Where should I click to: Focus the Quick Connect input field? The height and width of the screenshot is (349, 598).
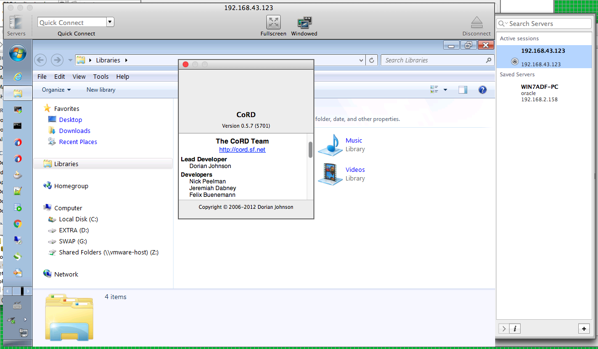point(72,22)
